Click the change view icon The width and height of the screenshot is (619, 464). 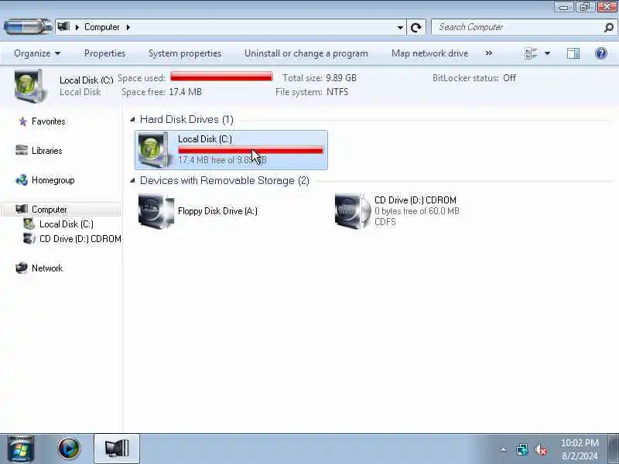pyautogui.click(x=531, y=53)
